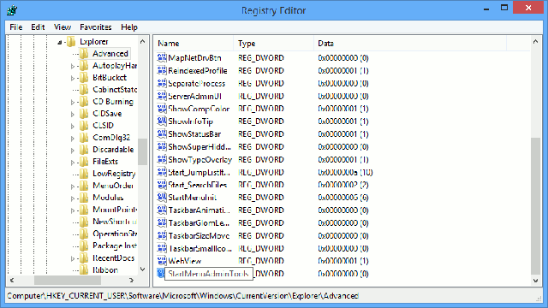The image size is (548, 308).
Task: Click the Start_JumpListItems value icon
Action: [x=162, y=172]
